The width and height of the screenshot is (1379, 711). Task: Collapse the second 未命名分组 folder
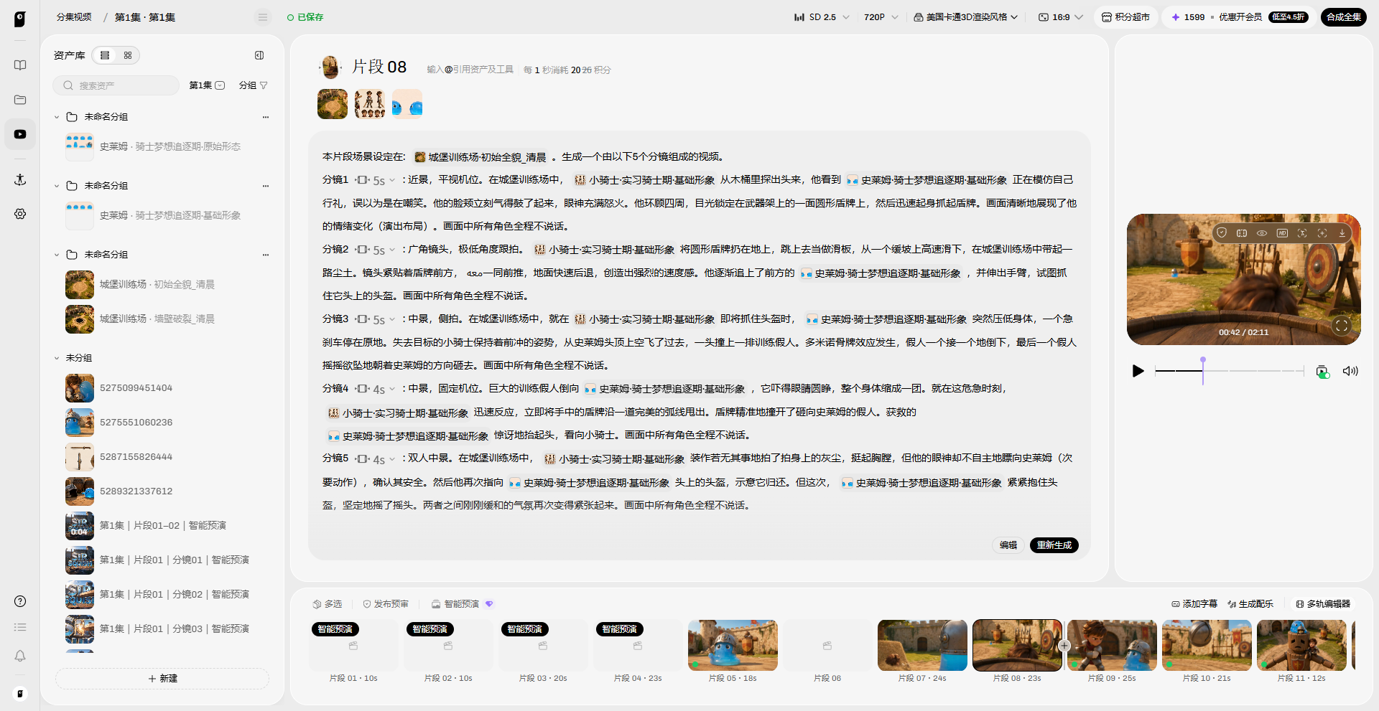click(57, 186)
